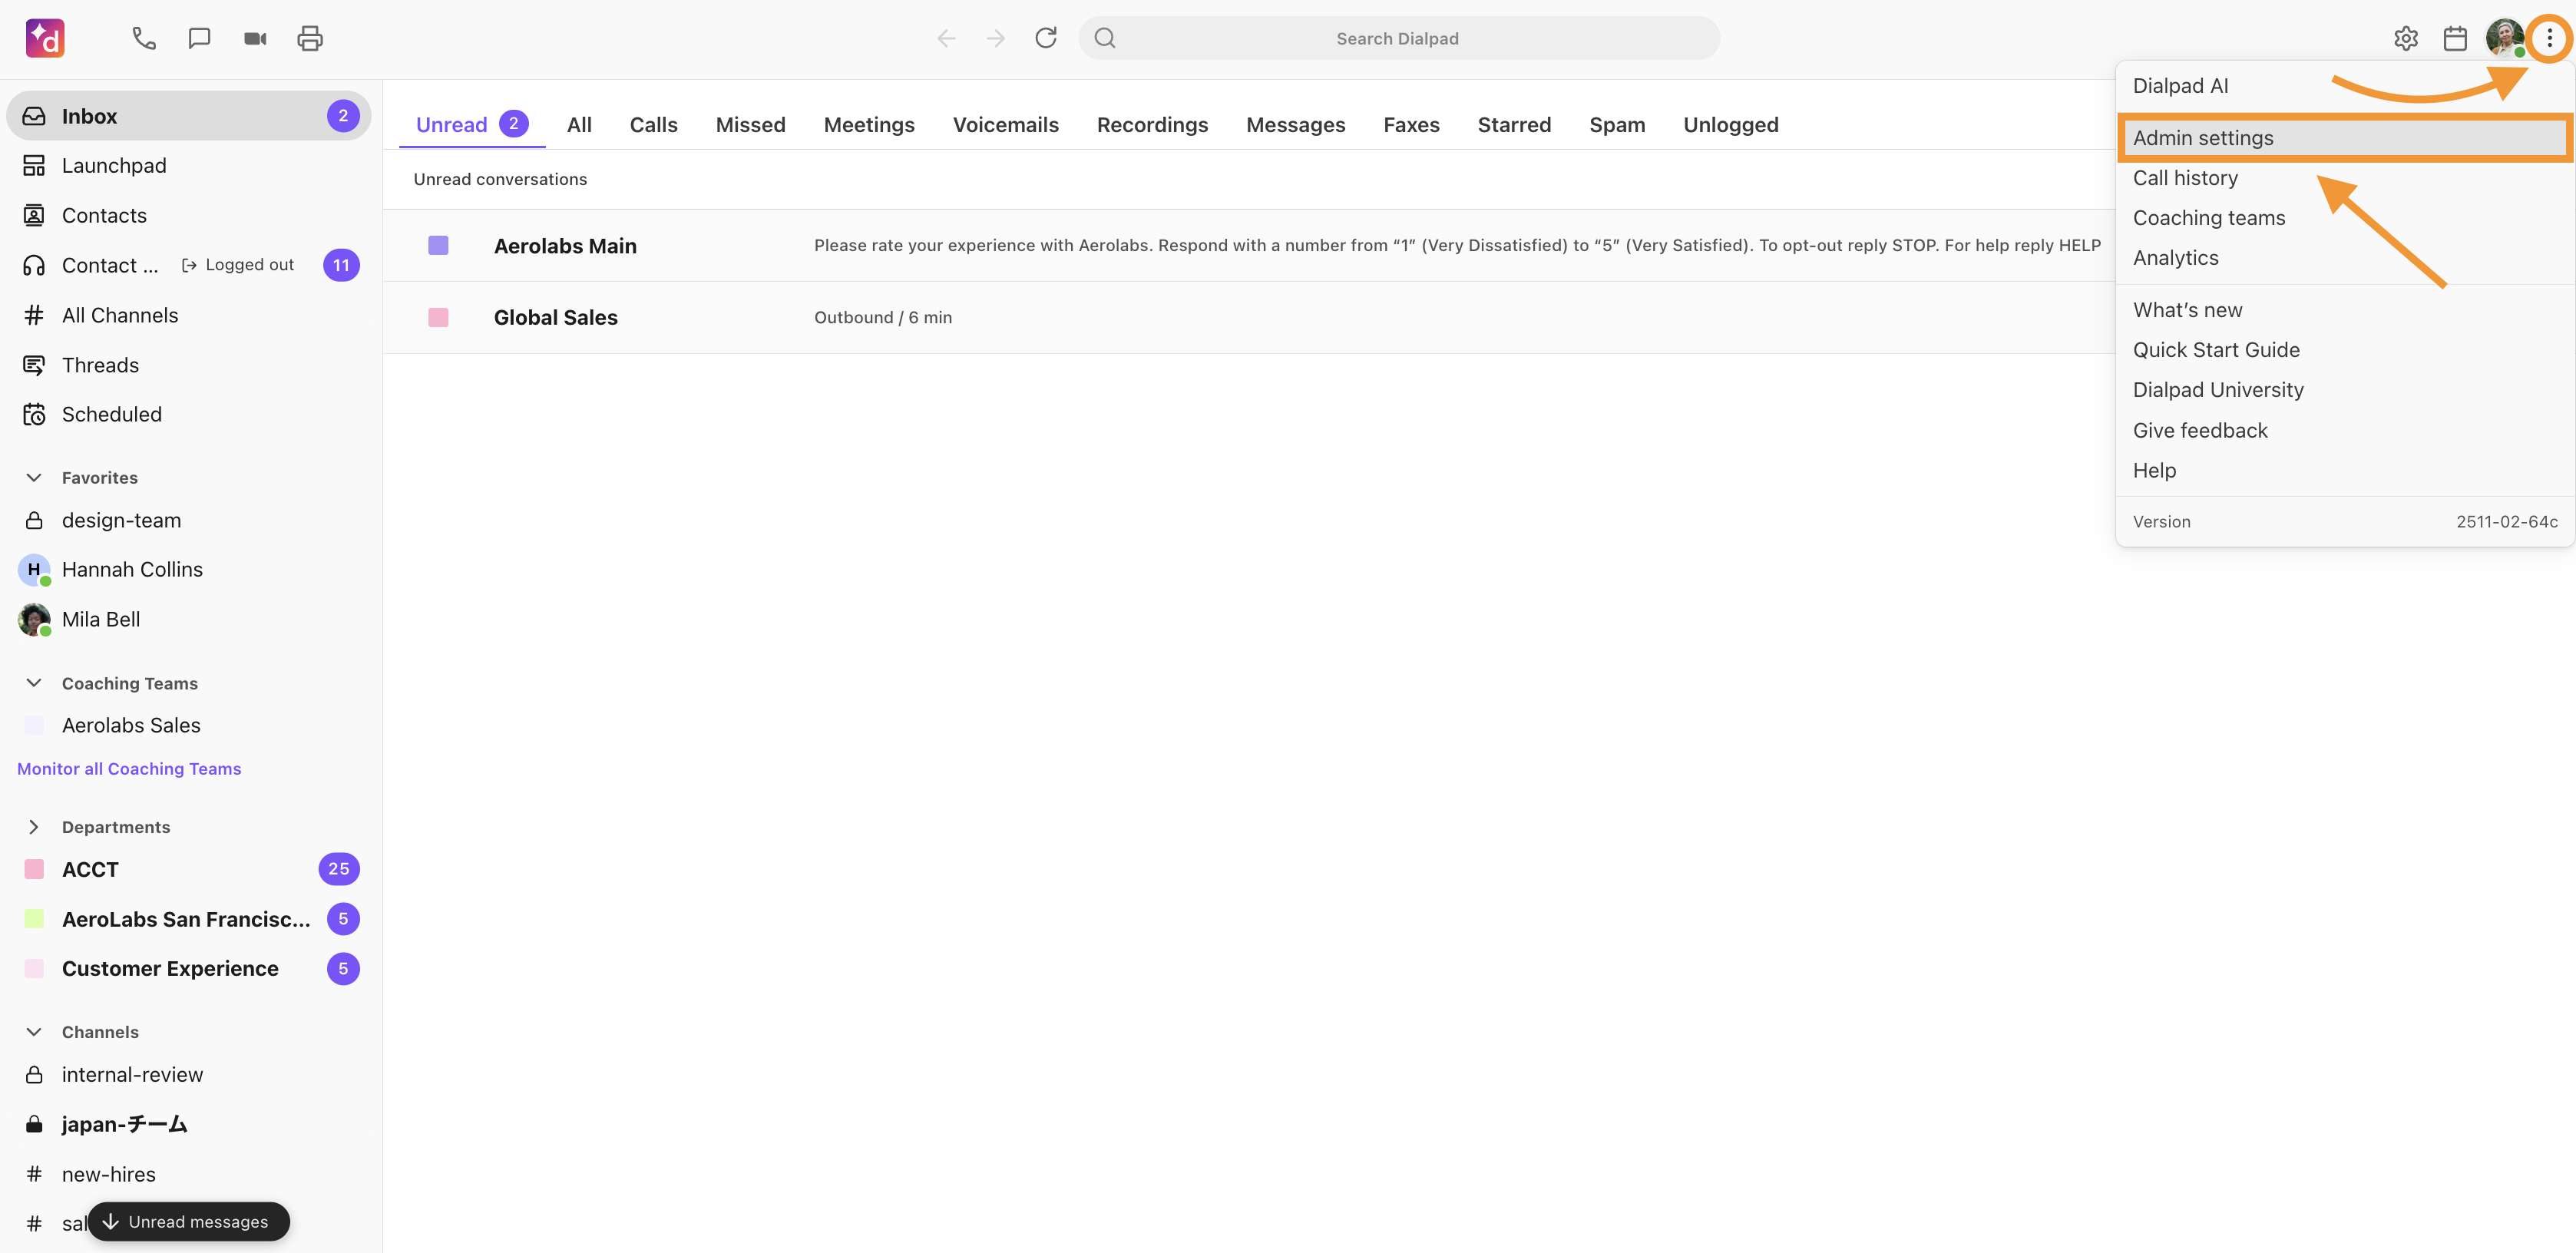Go back with the left arrow

(x=946, y=38)
